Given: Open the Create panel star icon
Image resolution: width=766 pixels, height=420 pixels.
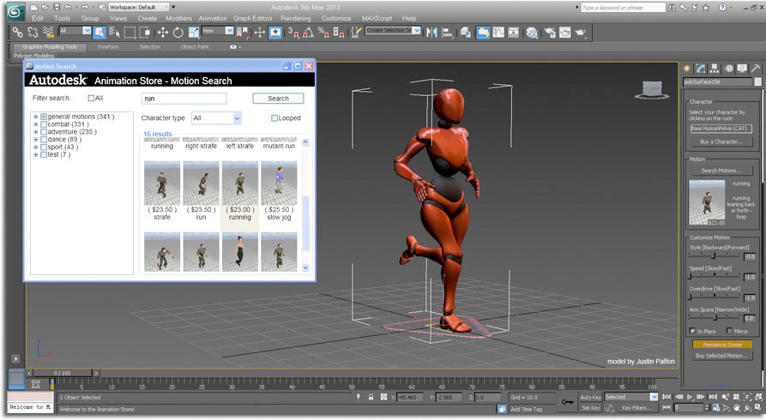Looking at the screenshot, I should [687, 68].
